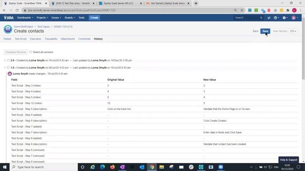305x171 pixels.
Task: Switch to the Traceability tab
Action: click(51, 39)
